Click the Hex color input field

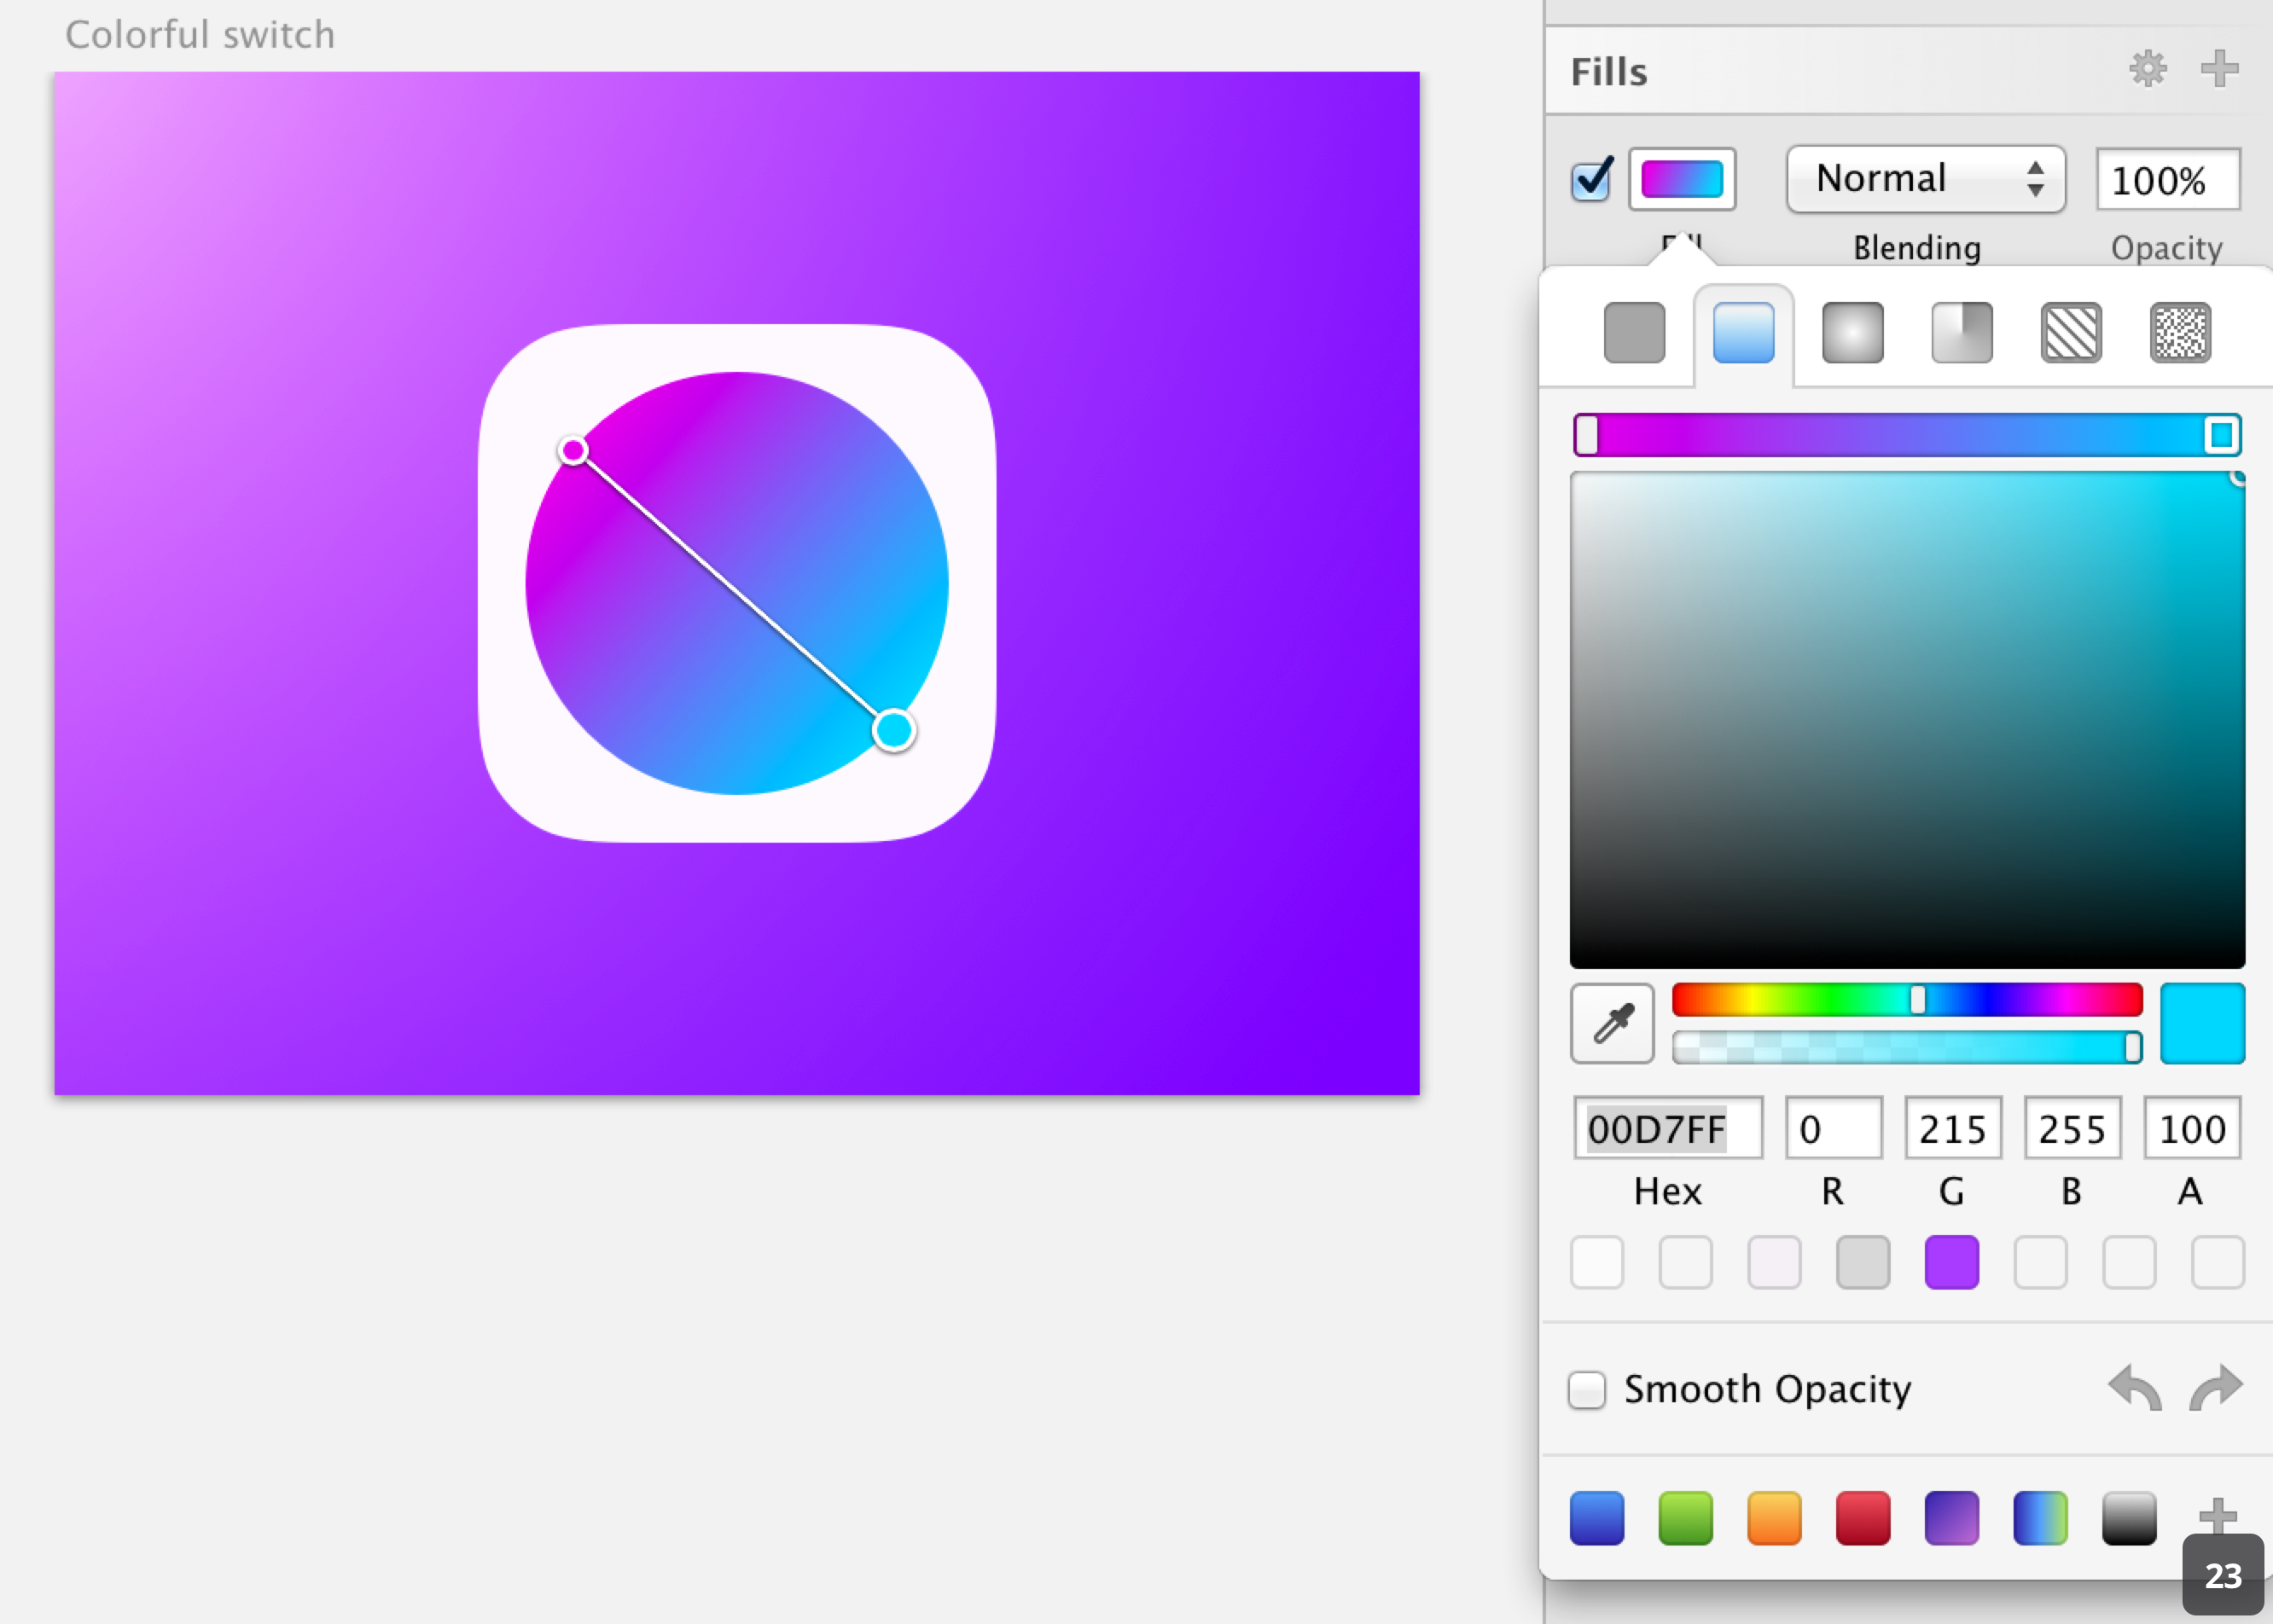1668,1128
